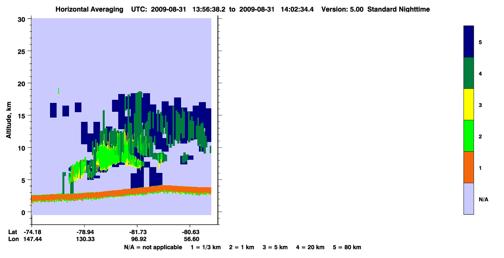The width and height of the screenshot is (504, 258).
Task: Click the '5 = 80 km' legend text
Action: click(347, 247)
